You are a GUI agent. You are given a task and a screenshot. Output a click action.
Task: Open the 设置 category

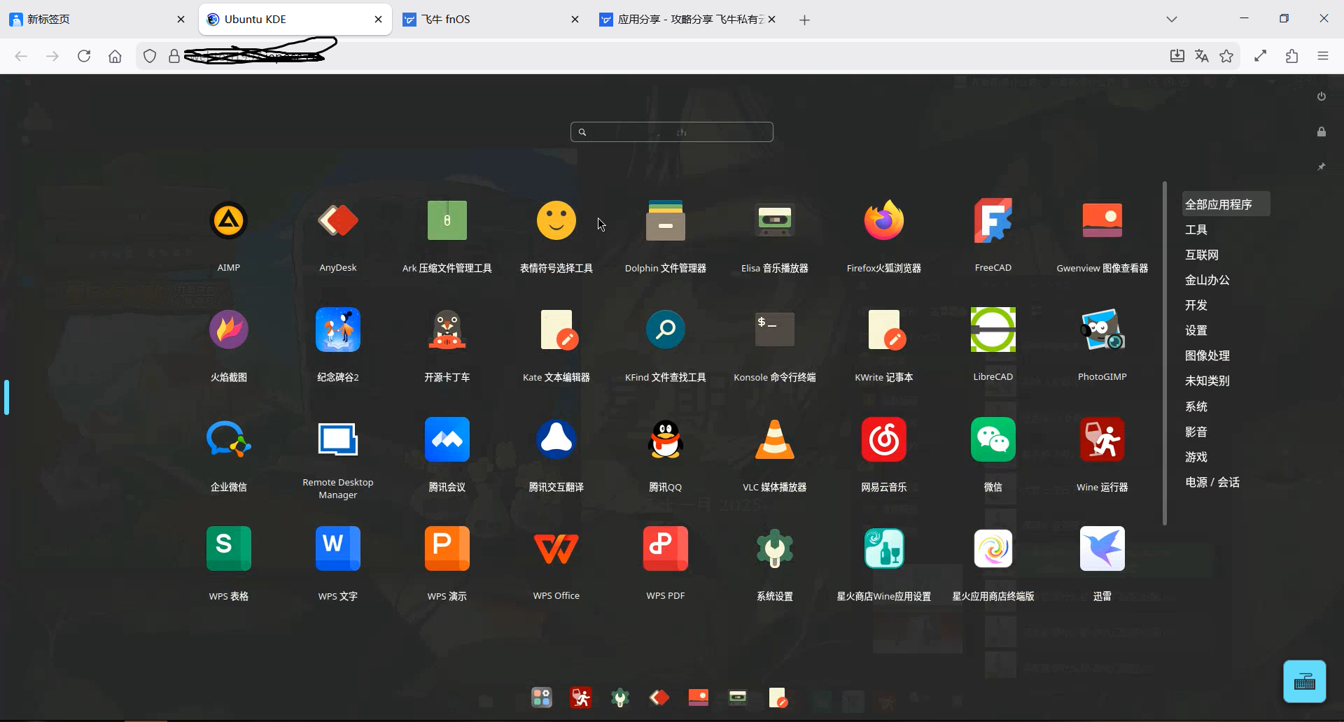(1196, 330)
